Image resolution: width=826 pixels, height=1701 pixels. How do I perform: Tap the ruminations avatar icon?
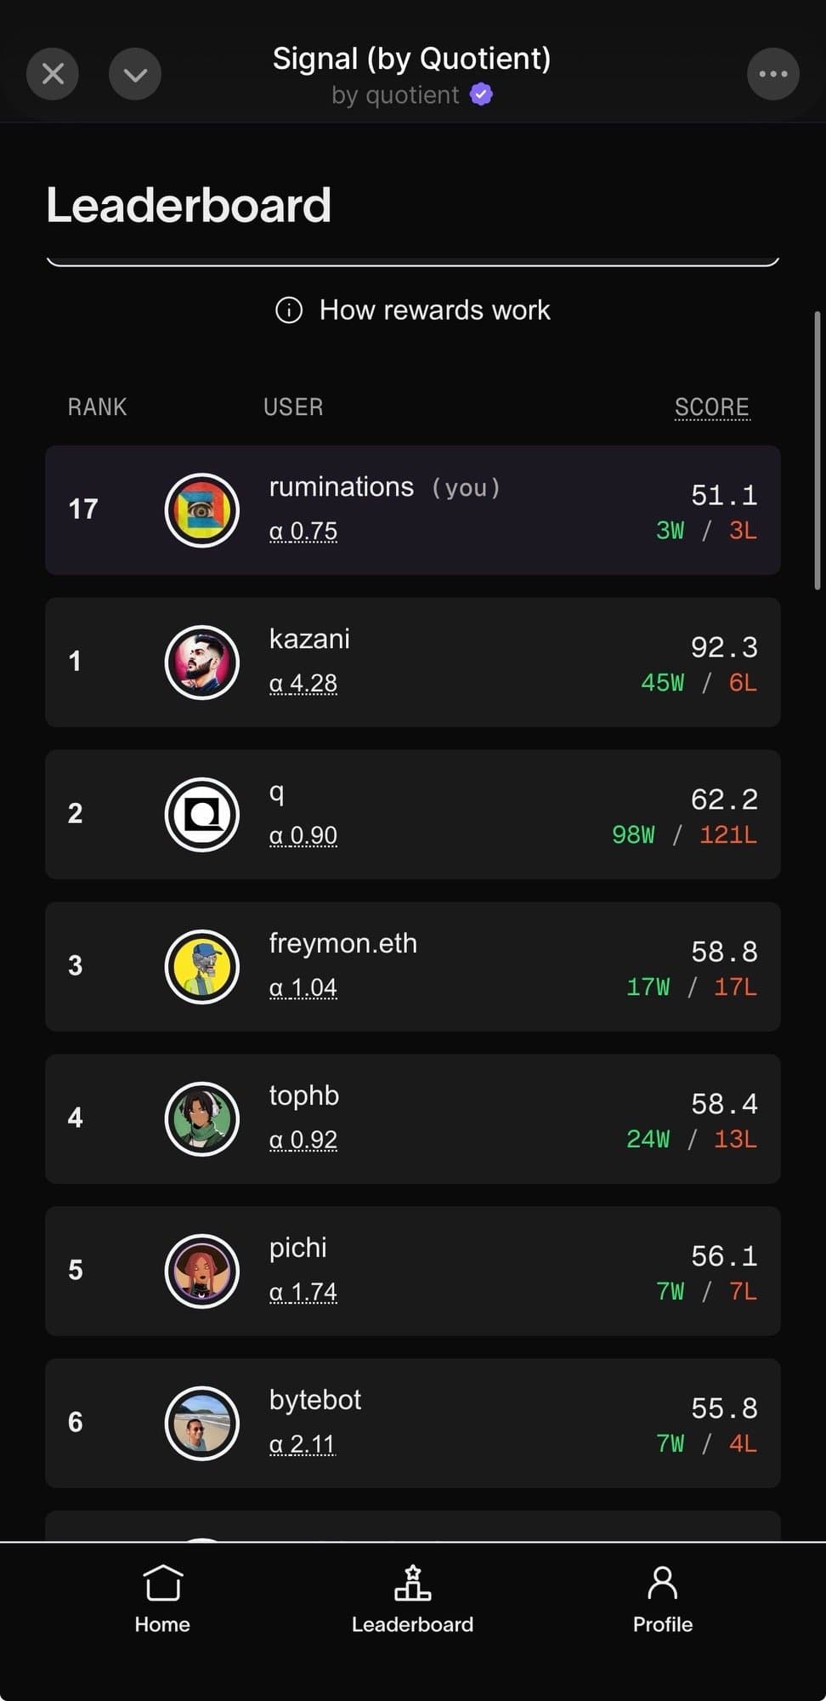coord(201,510)
